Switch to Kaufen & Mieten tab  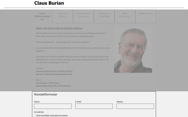(63, 16)
